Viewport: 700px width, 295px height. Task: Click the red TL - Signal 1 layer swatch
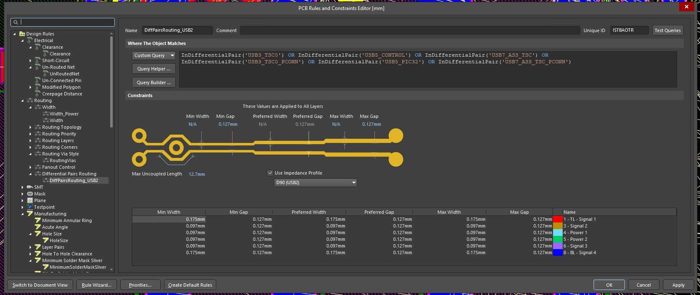558,219
